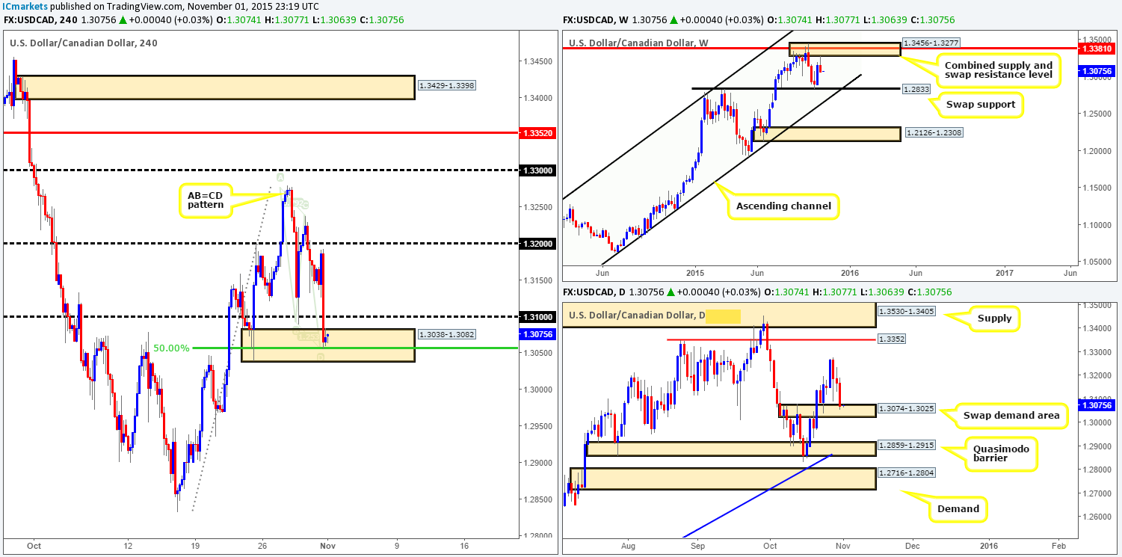Image resolution: width=1122 pixels, height=557 pixels.
Task: Click the '19' date on 240 chart axis
Action: pos(194,546)
